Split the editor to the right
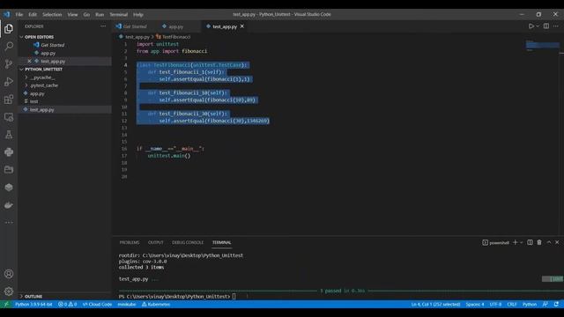 tap(546, 26)
